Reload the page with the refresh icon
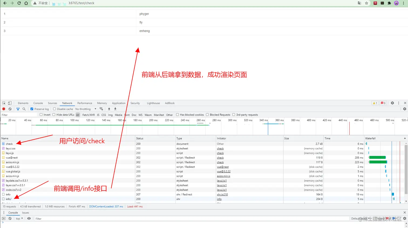Viewport: 408px width, 228px height. tap(19, 3)
